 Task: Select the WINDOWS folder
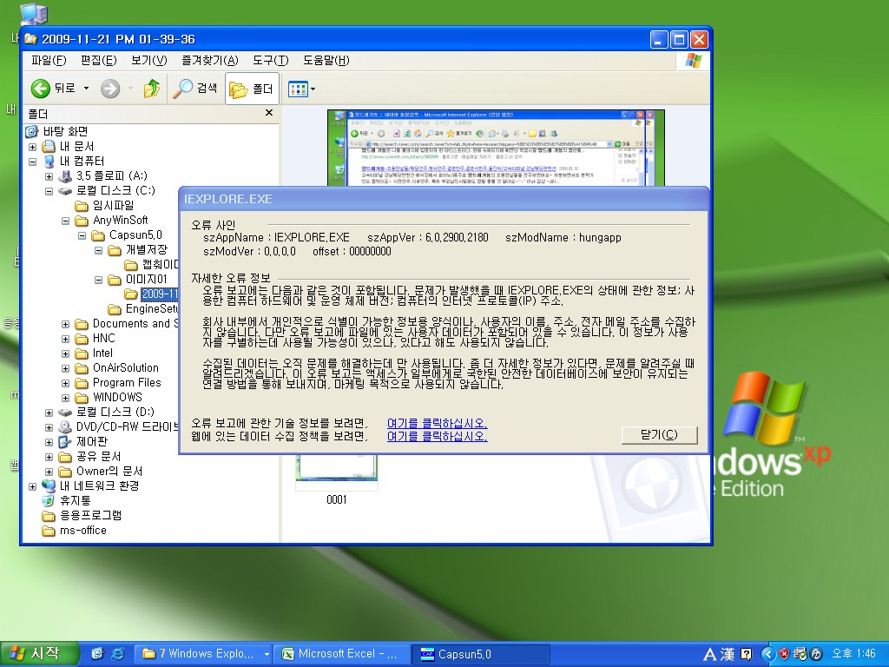pos(117,397)
